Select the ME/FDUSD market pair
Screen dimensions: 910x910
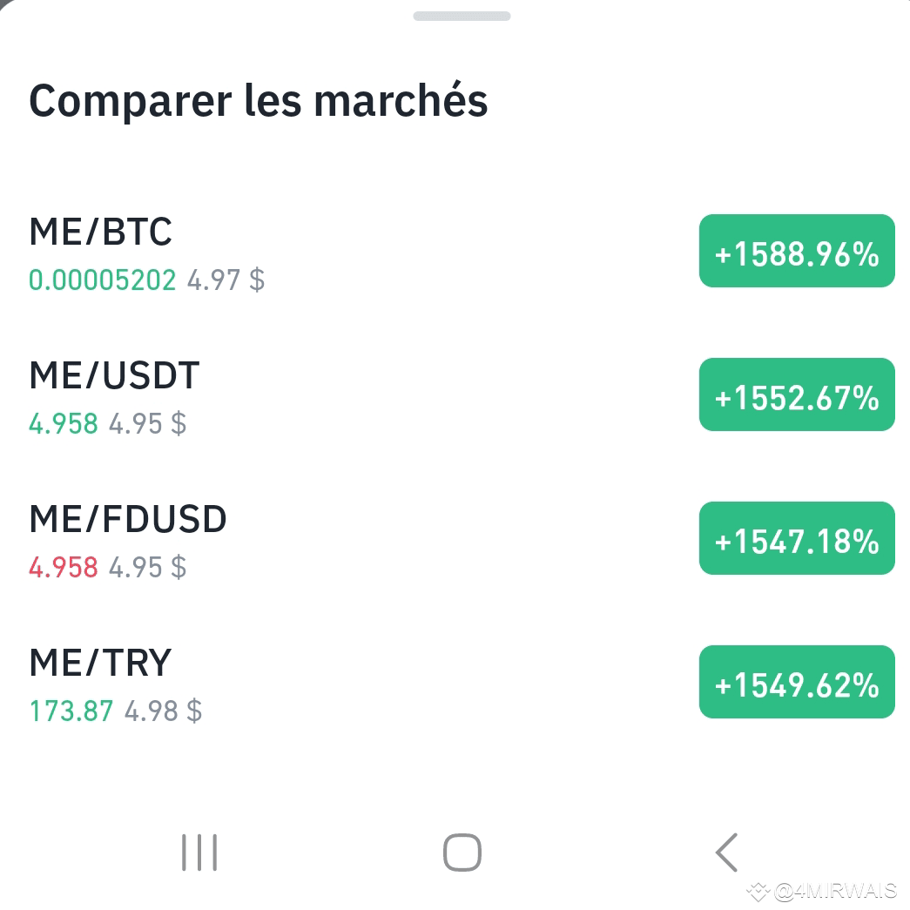(127, 519)
